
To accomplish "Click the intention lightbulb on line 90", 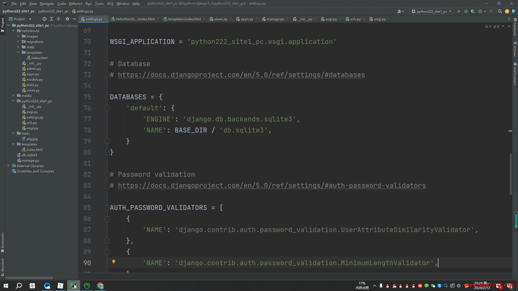I will point(114,262).
